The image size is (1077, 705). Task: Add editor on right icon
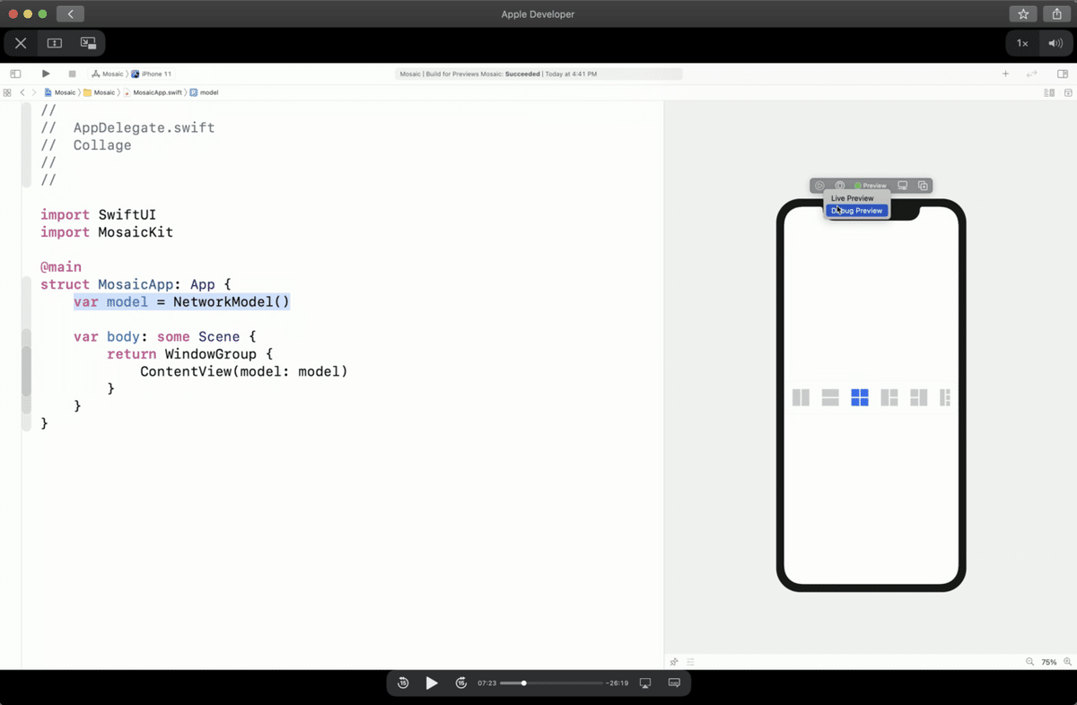pyautogui.click(x=1068, y=92)
